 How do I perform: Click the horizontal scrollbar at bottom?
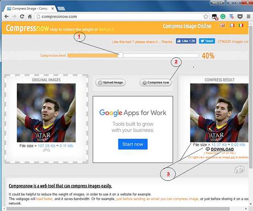click(x=118, y=209)
